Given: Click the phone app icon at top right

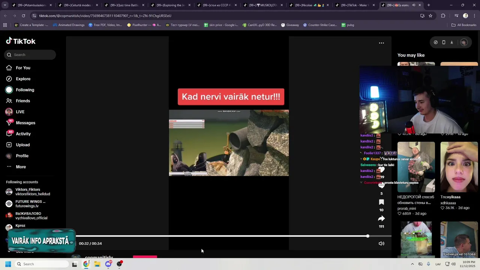Looking at the screenshot, I should coord(444,42).
